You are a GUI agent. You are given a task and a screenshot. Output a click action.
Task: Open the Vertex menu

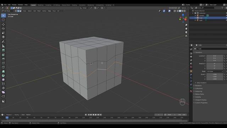pyautogui.click(x=44, y=11)
